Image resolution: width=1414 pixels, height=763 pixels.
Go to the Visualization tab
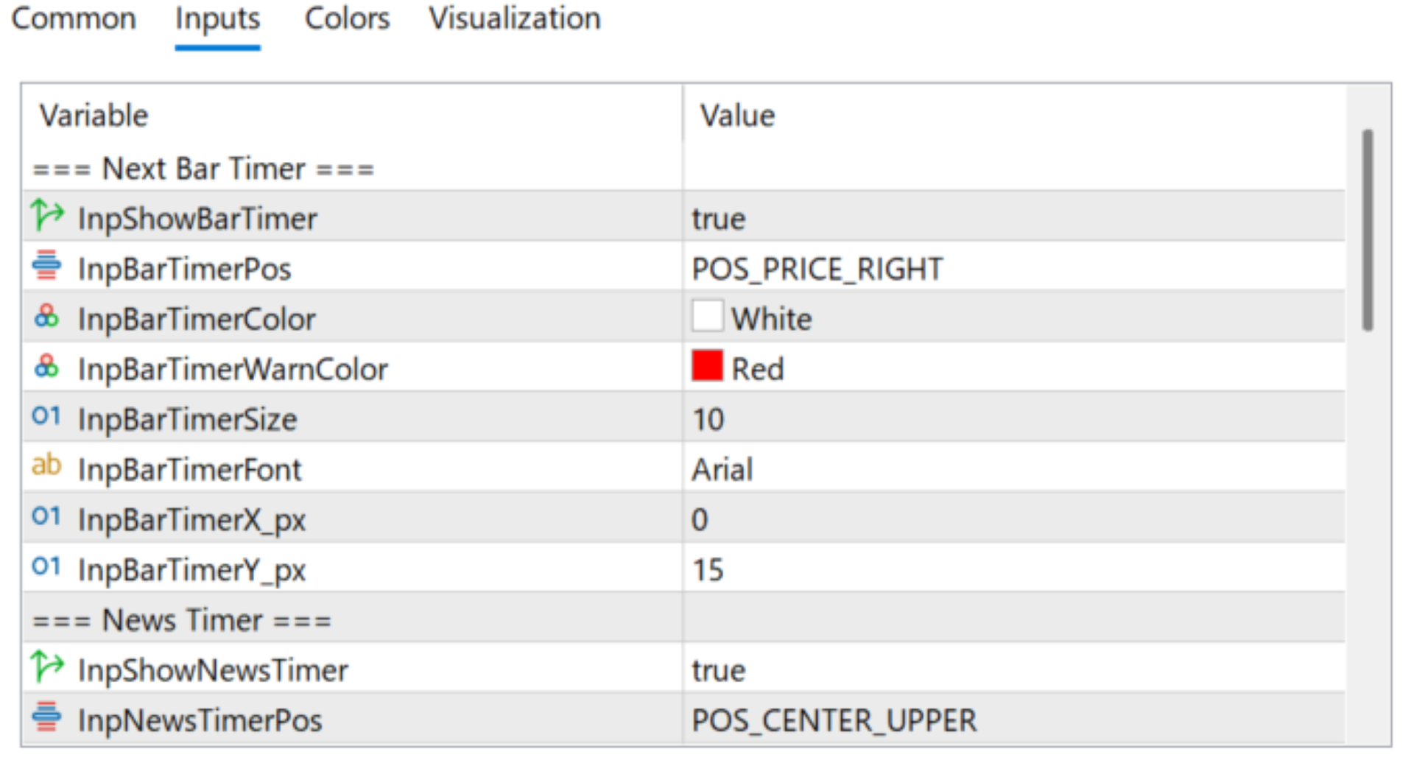[515, 18]
